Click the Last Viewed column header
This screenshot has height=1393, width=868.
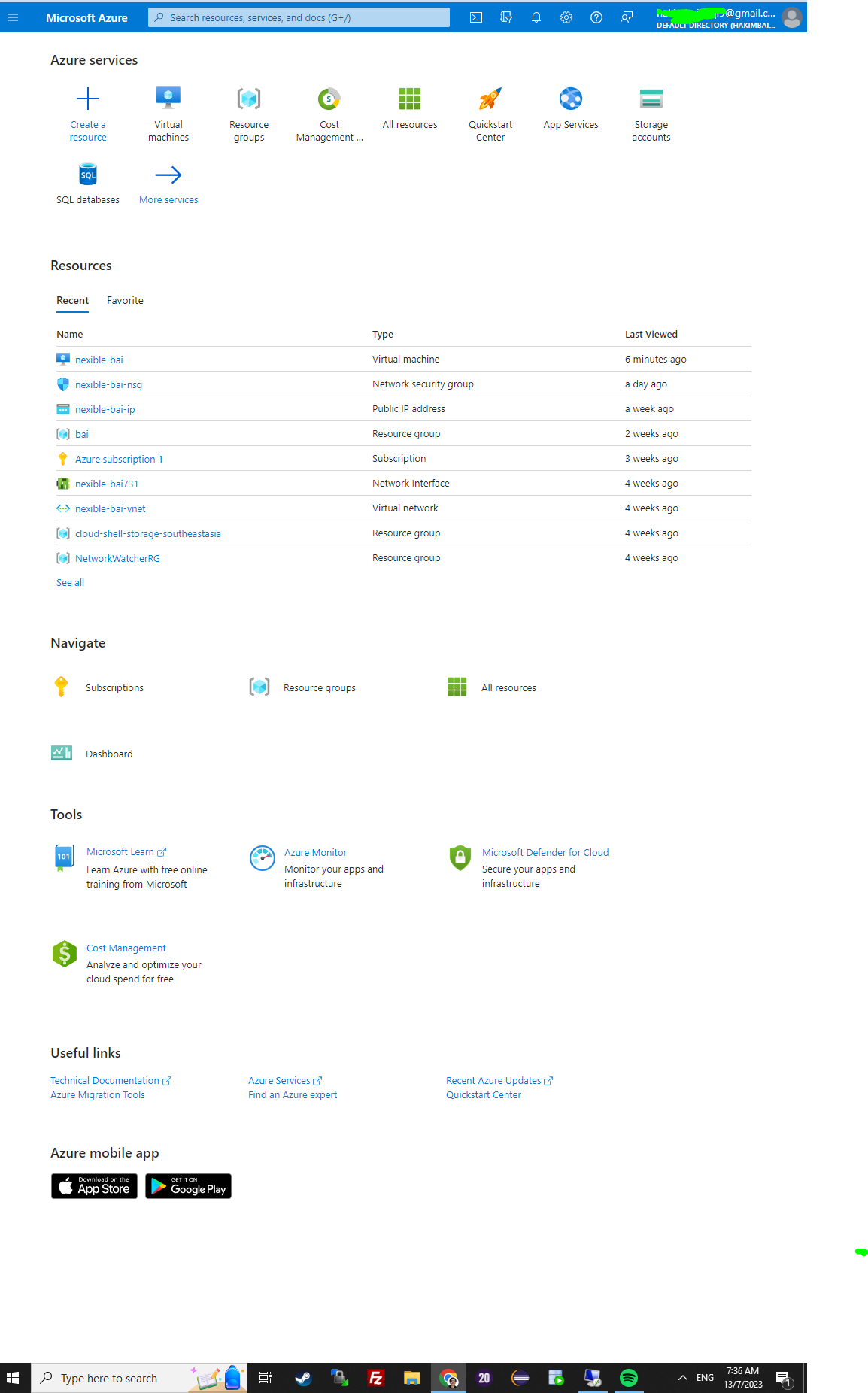[x=651, y=335]
